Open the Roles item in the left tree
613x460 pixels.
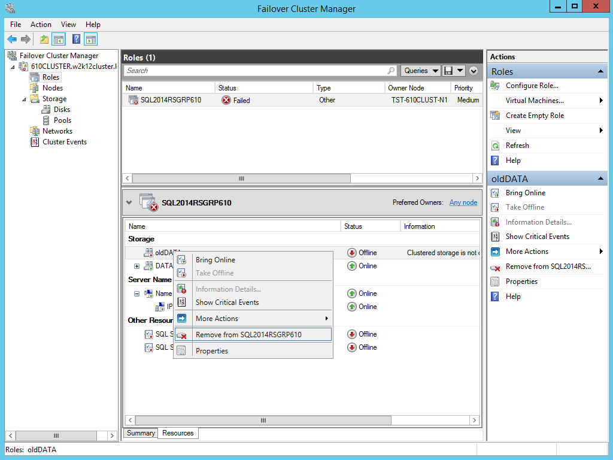click(51, 77)
